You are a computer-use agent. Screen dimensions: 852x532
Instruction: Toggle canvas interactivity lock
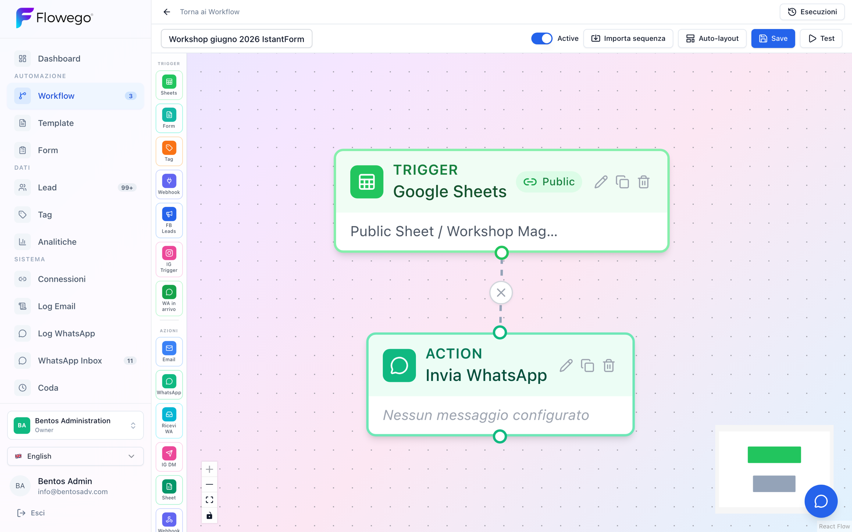209,515
